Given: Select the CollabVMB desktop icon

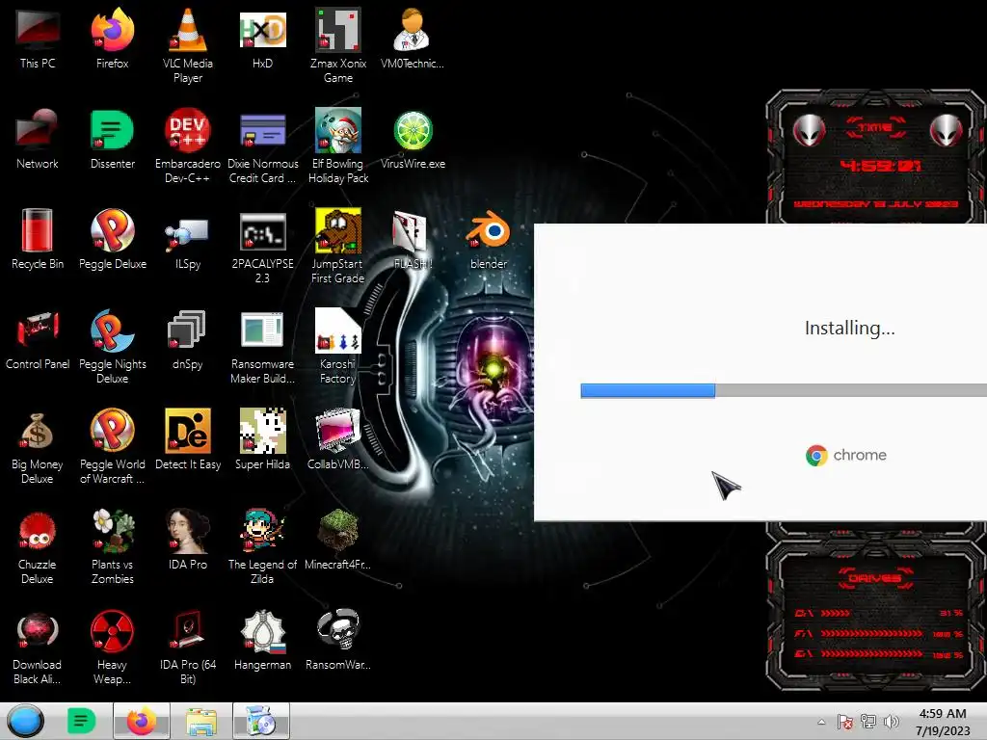Looking at the screenshot, I should coord(338,439).
